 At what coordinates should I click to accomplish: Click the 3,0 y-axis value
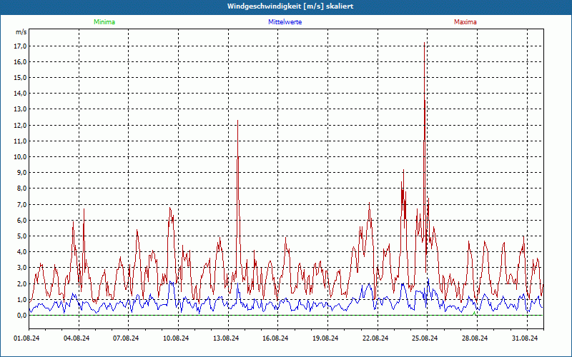22,268
